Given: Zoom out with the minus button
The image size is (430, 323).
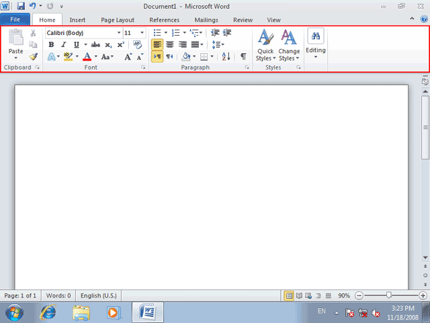Looking at the screenshot, I should (x=359, y=296).
